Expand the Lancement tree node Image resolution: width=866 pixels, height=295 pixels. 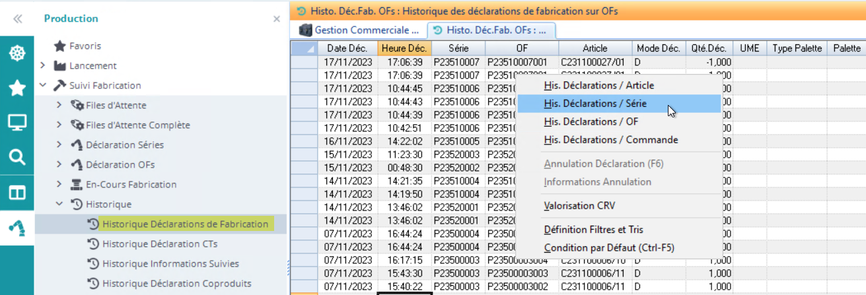(42, 65)
